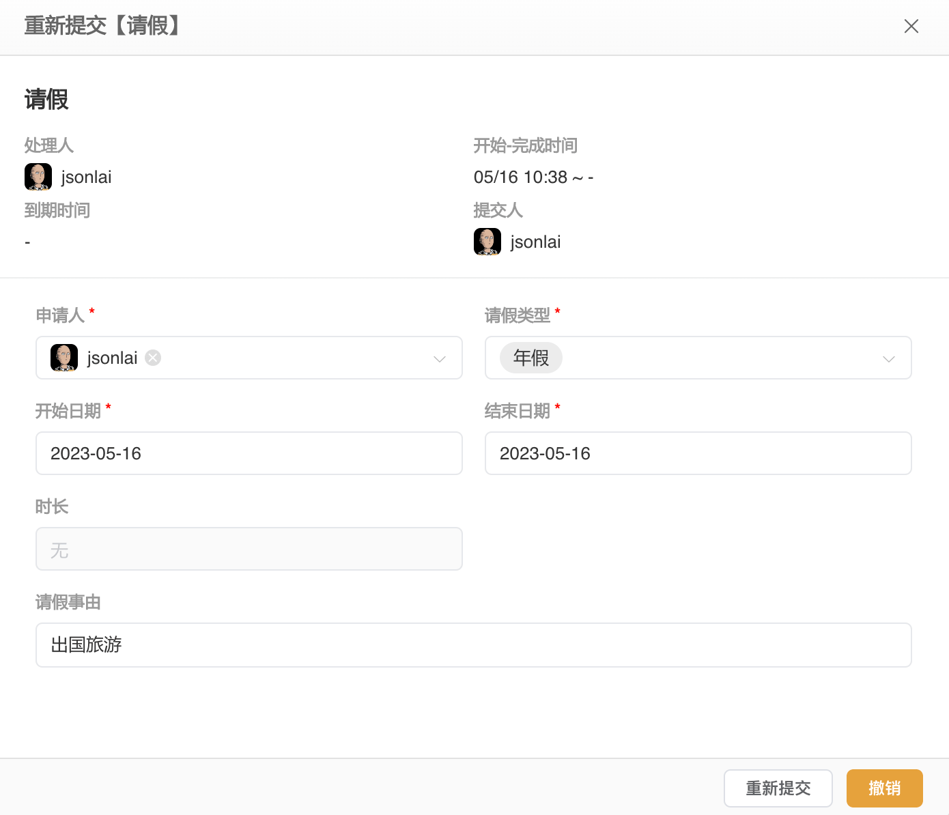Click the 到期时间 label

[57, 210]
